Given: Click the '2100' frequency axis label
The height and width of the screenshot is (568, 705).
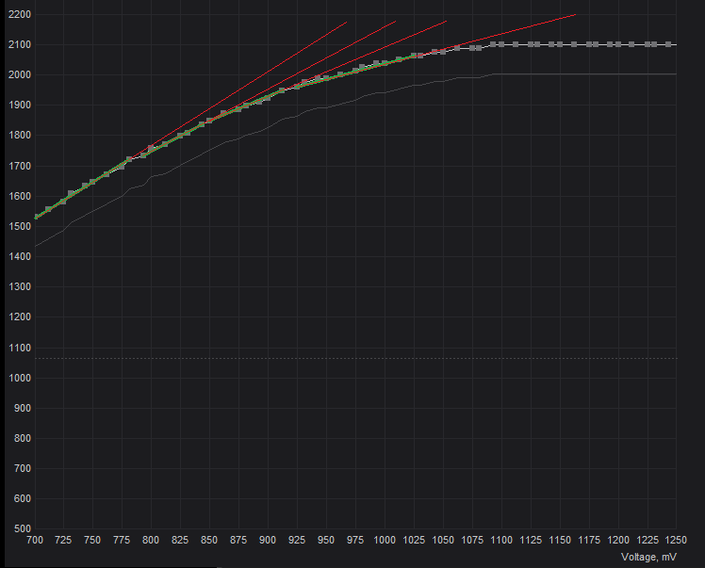Looking at the screenshot, I should [20, 44].
